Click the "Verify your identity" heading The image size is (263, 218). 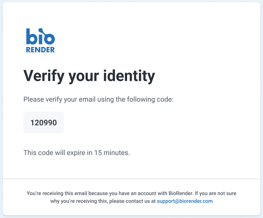[89, 76]
